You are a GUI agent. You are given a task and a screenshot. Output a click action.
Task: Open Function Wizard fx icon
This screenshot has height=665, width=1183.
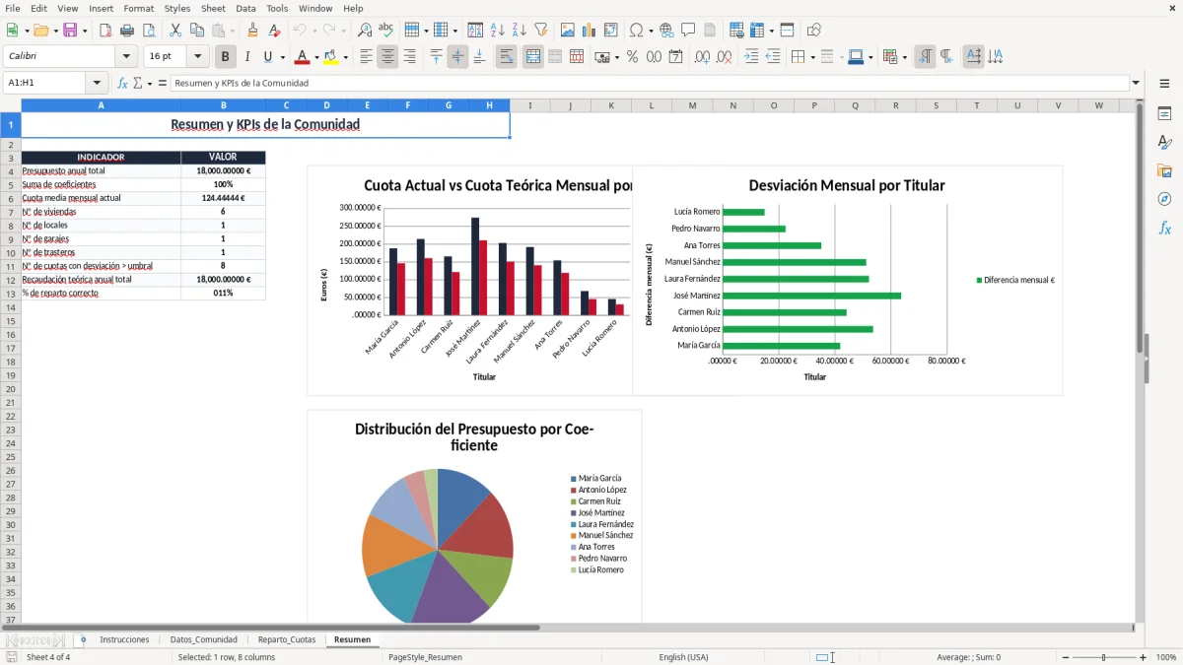[x=123, y=83]
